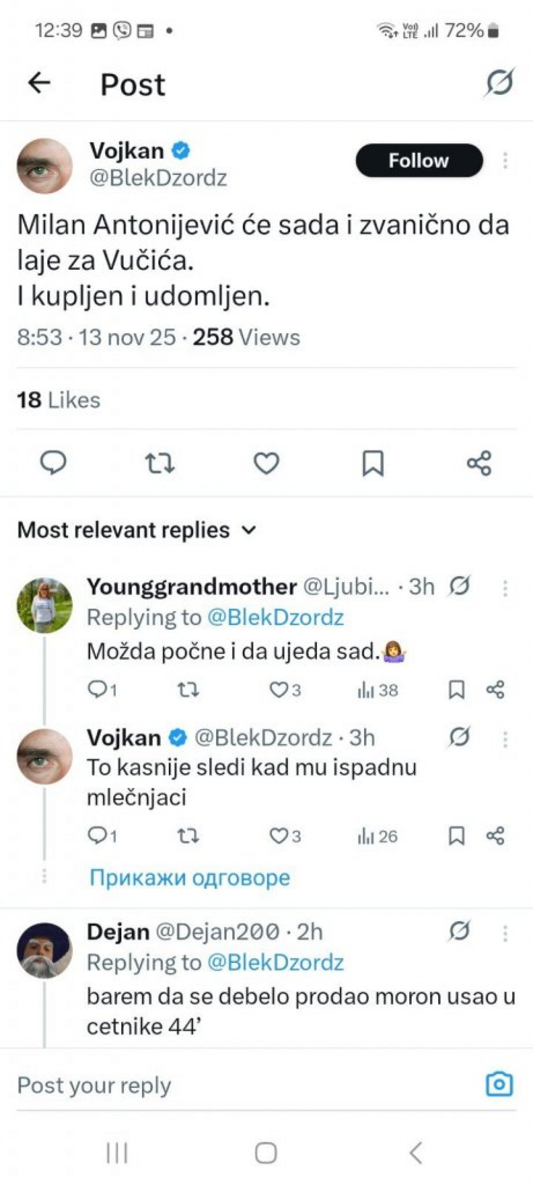
Task: Bookmark Vojkan's reply about mlečnjaci
Action: [x=456, y=836]
